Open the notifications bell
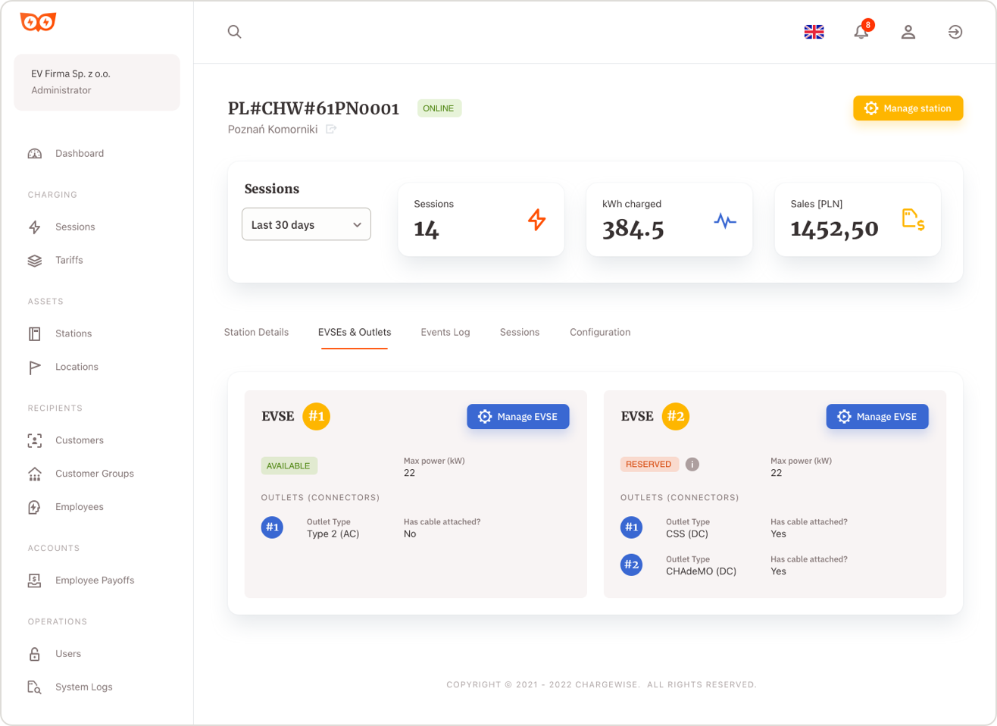 point(861,32)
